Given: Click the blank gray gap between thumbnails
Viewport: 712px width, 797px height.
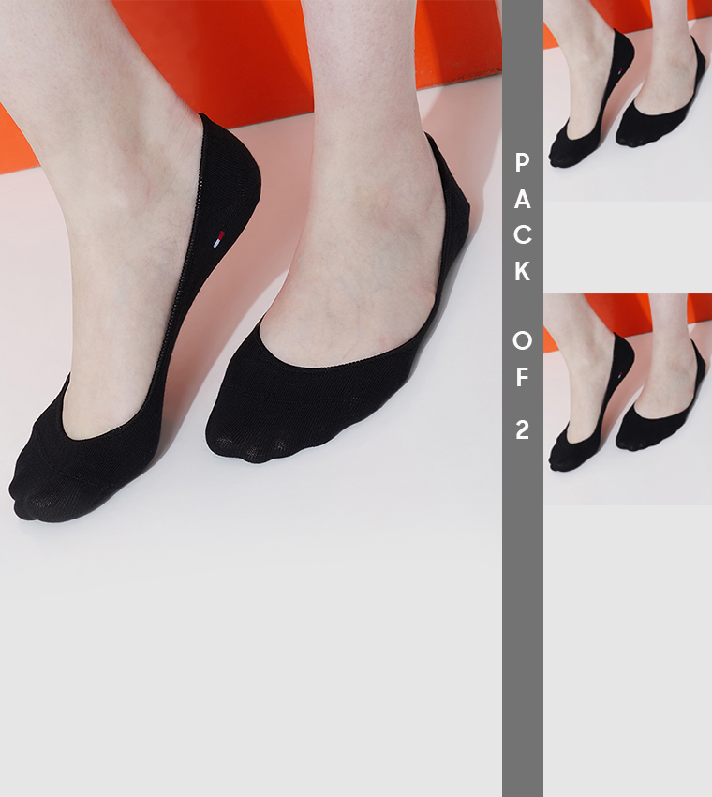Looking at the screenshot, I should (x=628, y=248).
